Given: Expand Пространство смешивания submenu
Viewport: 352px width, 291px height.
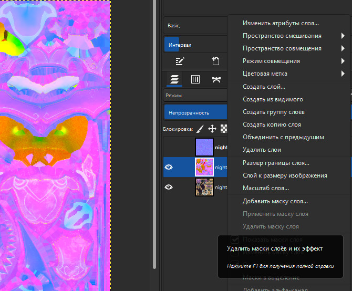Looking at the screenshot, I should 289,36.
